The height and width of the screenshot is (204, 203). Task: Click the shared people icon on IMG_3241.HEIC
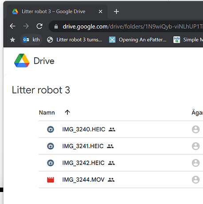click(x=110, y=146)
